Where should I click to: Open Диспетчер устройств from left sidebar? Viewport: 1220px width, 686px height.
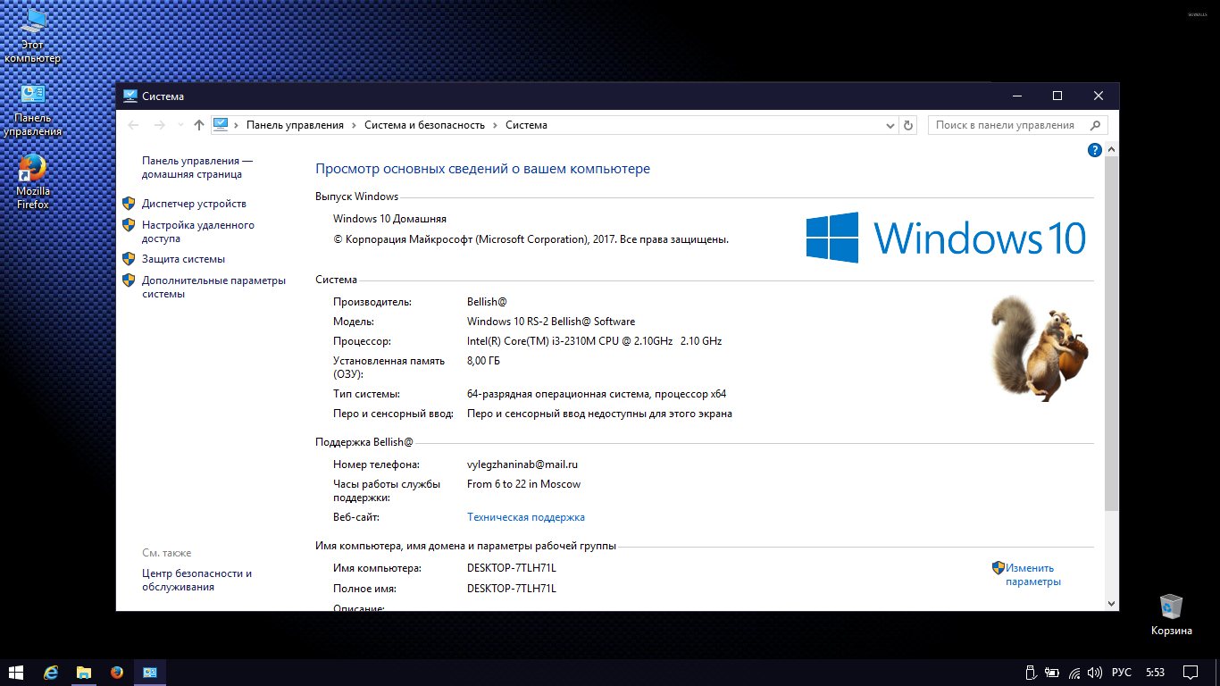(x=193, y=204)
